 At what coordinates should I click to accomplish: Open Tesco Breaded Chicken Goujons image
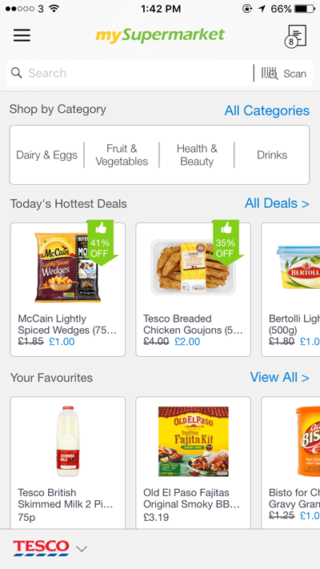(193, 267)
